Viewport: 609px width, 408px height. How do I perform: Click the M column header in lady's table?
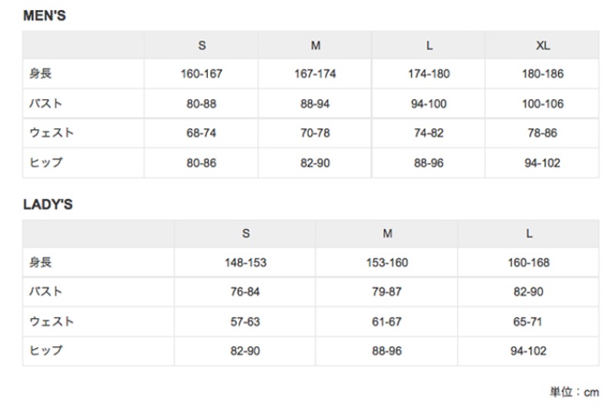pos(387,234)
